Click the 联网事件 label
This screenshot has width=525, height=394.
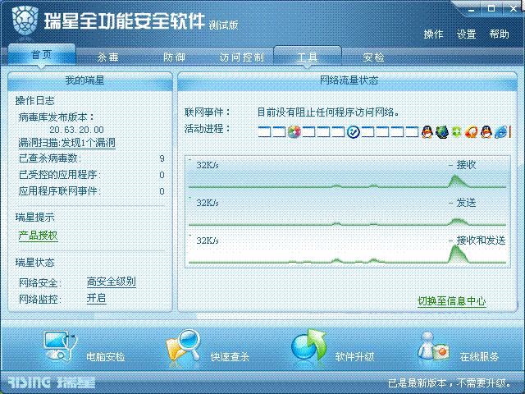(208, 112)
